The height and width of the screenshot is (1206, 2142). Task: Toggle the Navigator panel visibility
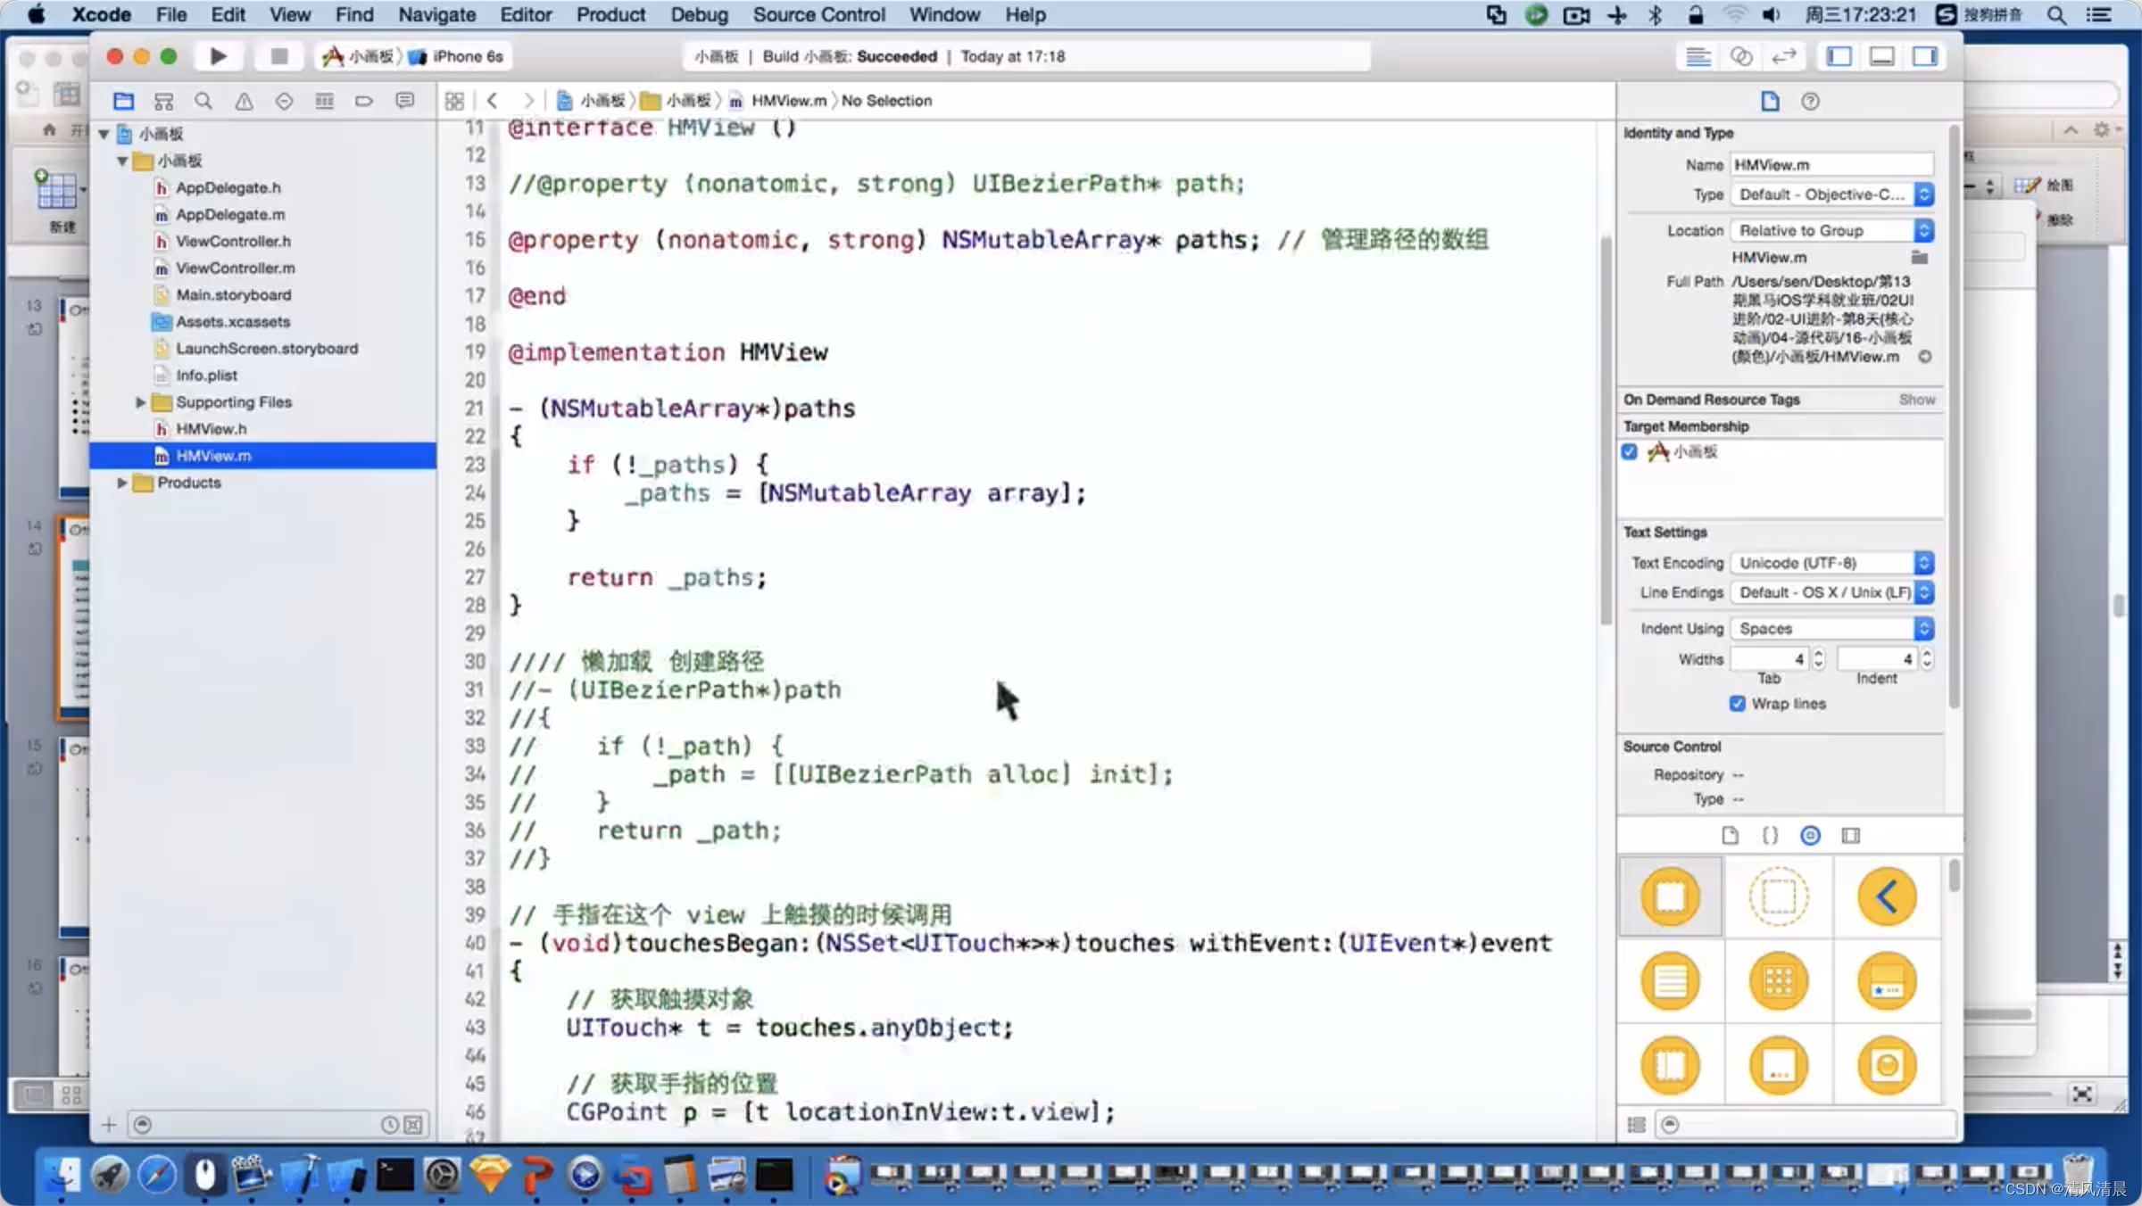click(x=1839, y=56)
